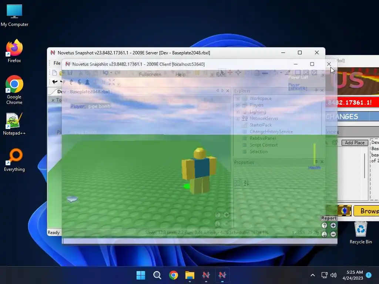Viewport: 379px width, 284px height.
Task: Expand the NetworkServer node in Explorer
Action: [238, 119]
